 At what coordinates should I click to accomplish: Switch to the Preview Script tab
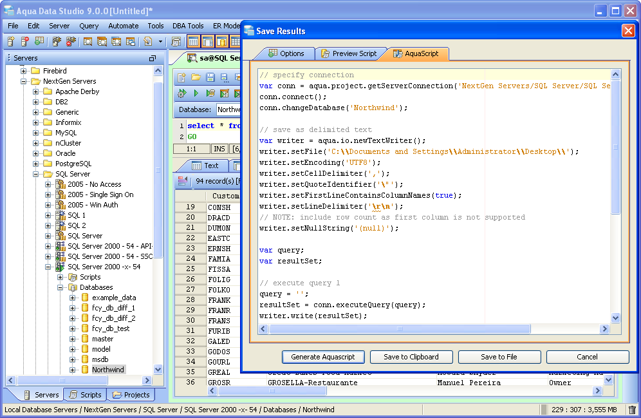coord(348,53)
